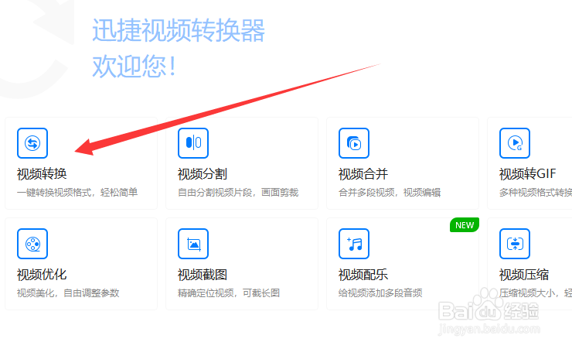
Task: Open the 视频配乐 music note icon
Action: [x=354, y=244]
